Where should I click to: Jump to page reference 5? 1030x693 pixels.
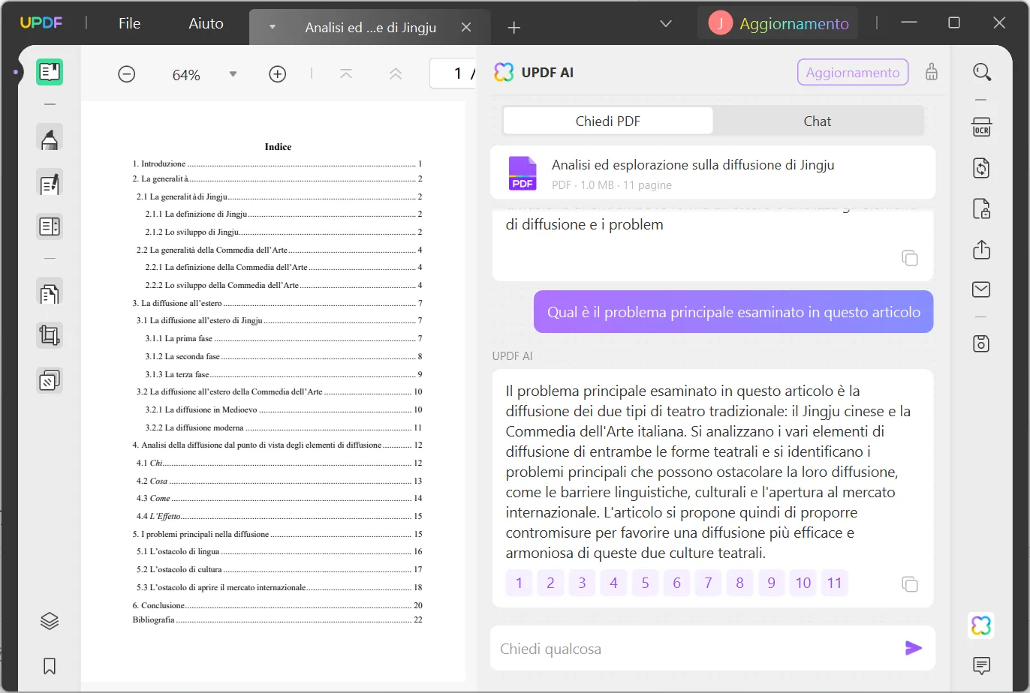pyautogui.click(x=645, y=583)
